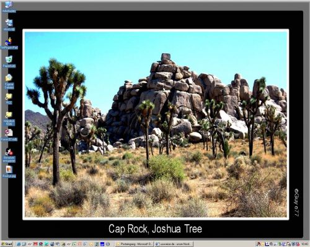Switch to the usa-reise.de browser taskbar button
This screenshot has width=310, height=247.
click(x=174, y=244)
